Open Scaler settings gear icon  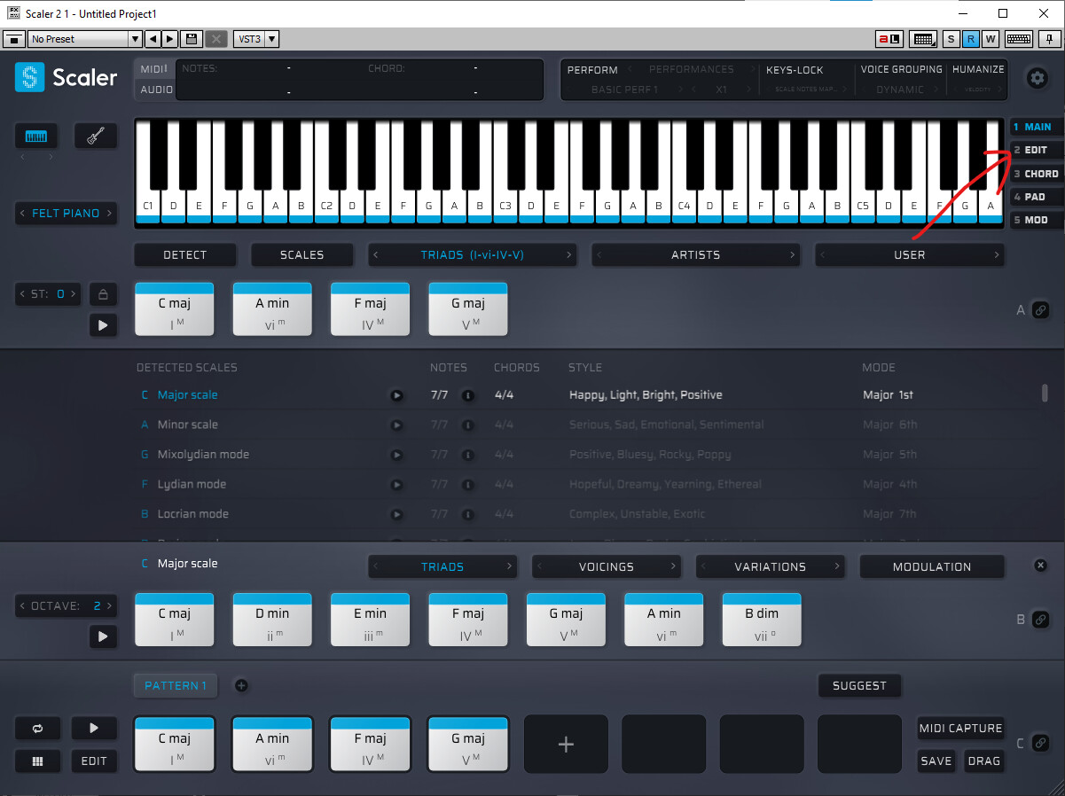click(x=1037, y=78)
